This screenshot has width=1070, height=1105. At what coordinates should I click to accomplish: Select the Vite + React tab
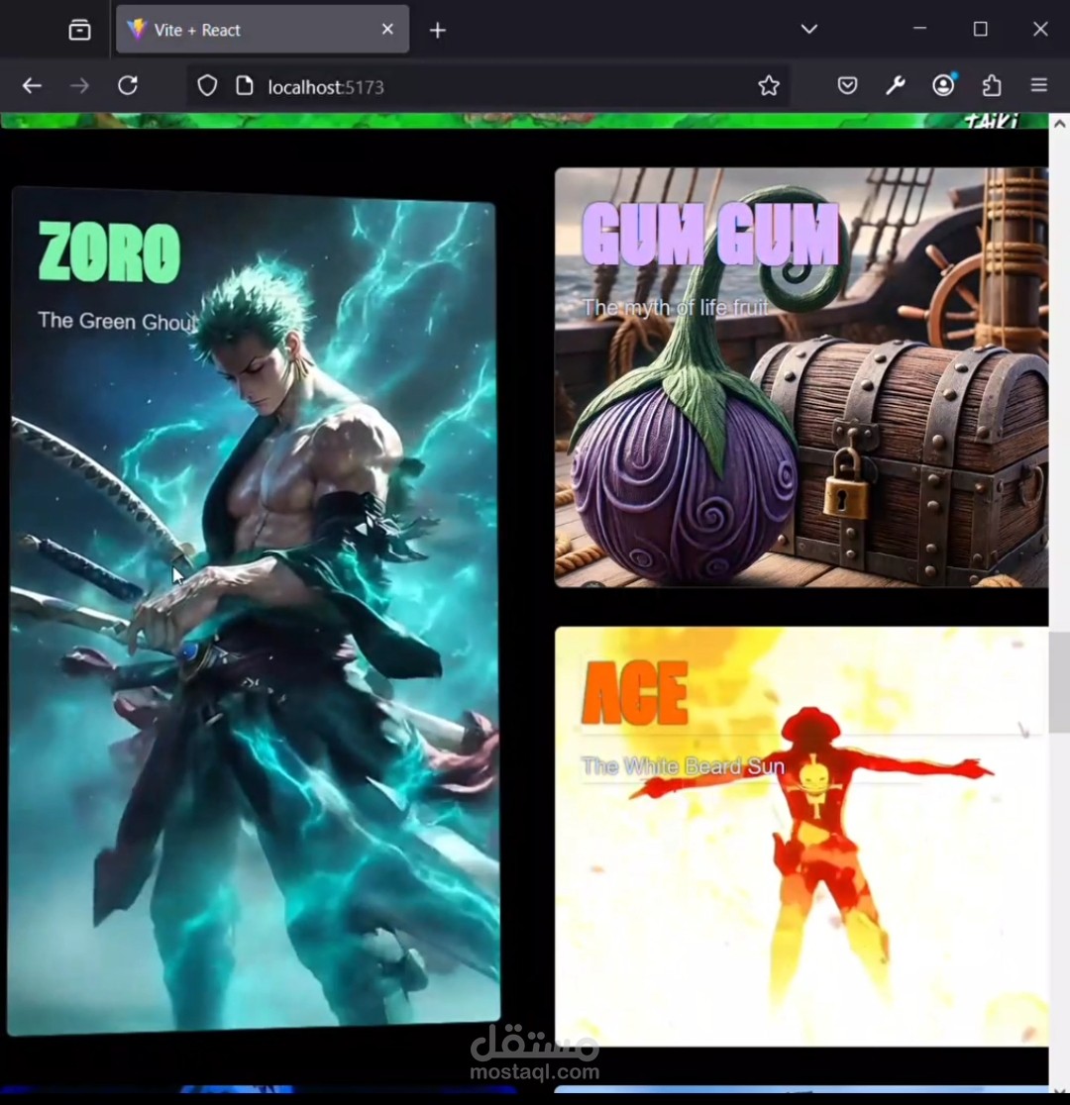(263, 30)
